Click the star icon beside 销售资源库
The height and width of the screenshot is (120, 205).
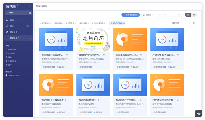(7, 49)
